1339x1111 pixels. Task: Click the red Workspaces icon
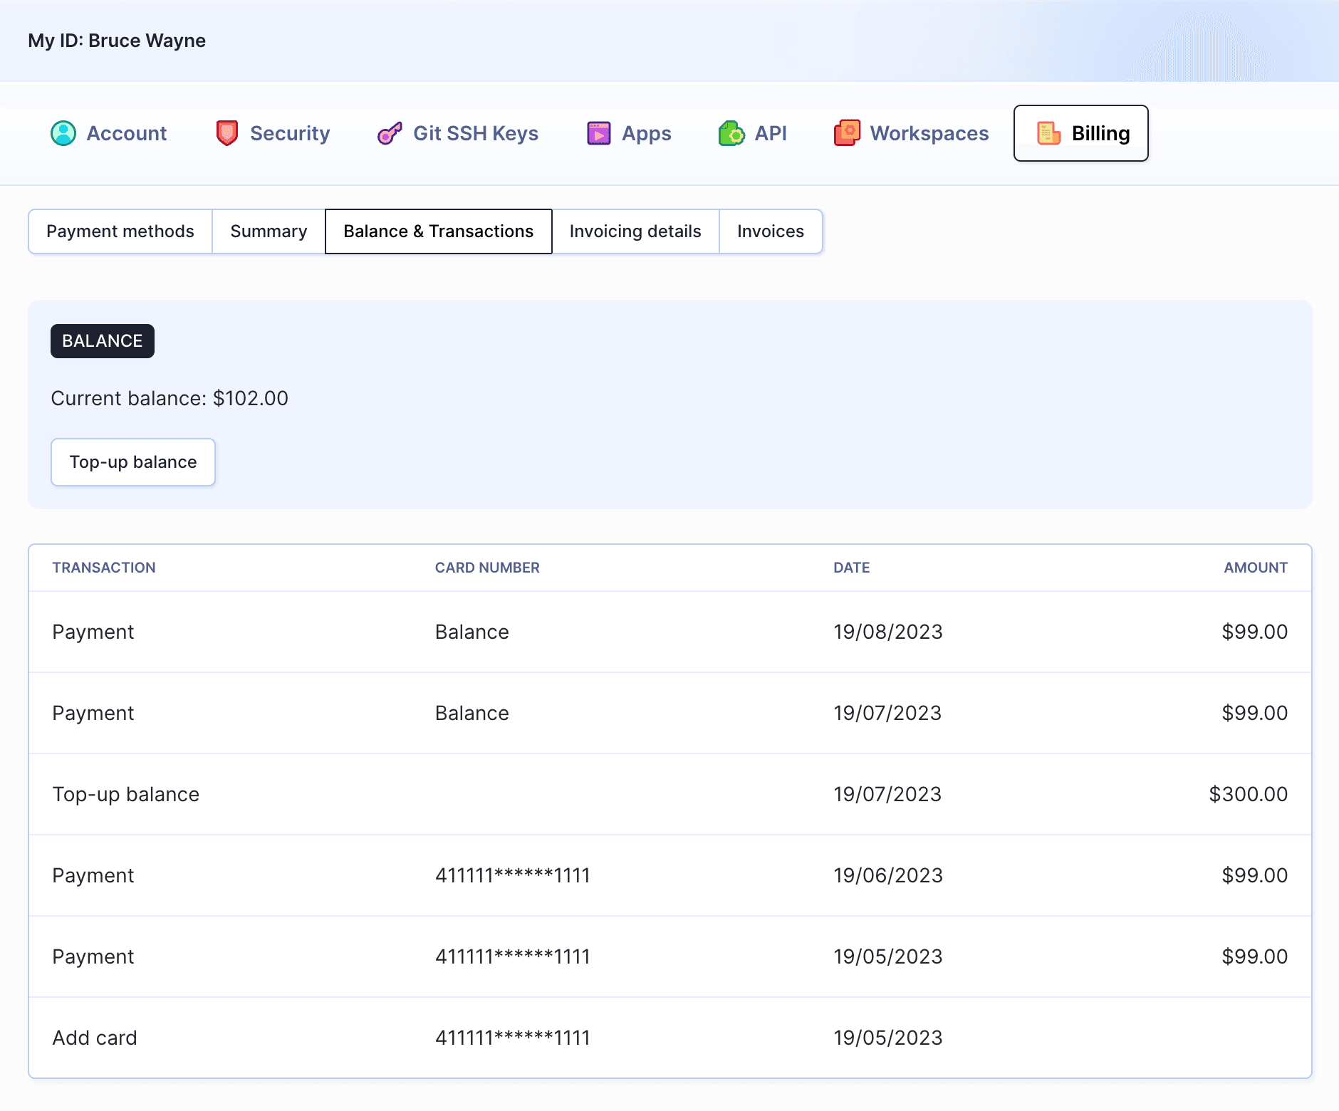click(847, 133)
